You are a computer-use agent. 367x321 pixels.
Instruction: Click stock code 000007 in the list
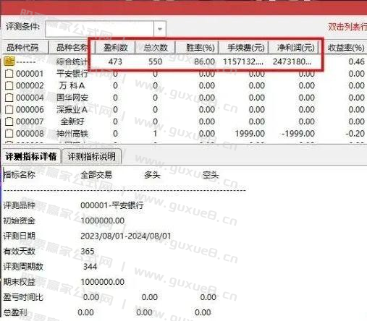tap(30, 121)
